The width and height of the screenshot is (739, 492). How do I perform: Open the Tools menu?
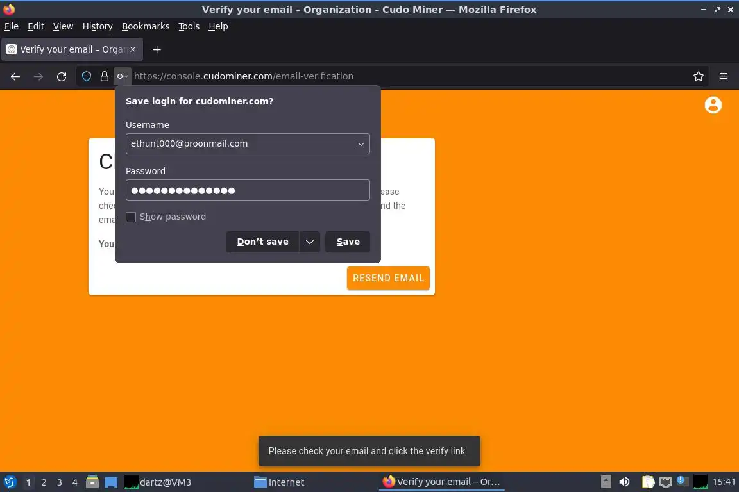(x=189, y=26)
